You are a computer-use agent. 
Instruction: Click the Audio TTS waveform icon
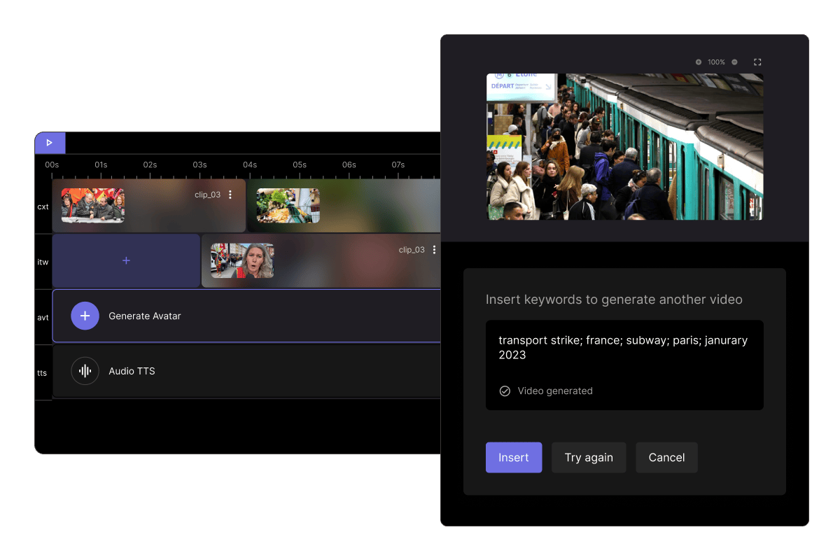(x=85, y=371)
